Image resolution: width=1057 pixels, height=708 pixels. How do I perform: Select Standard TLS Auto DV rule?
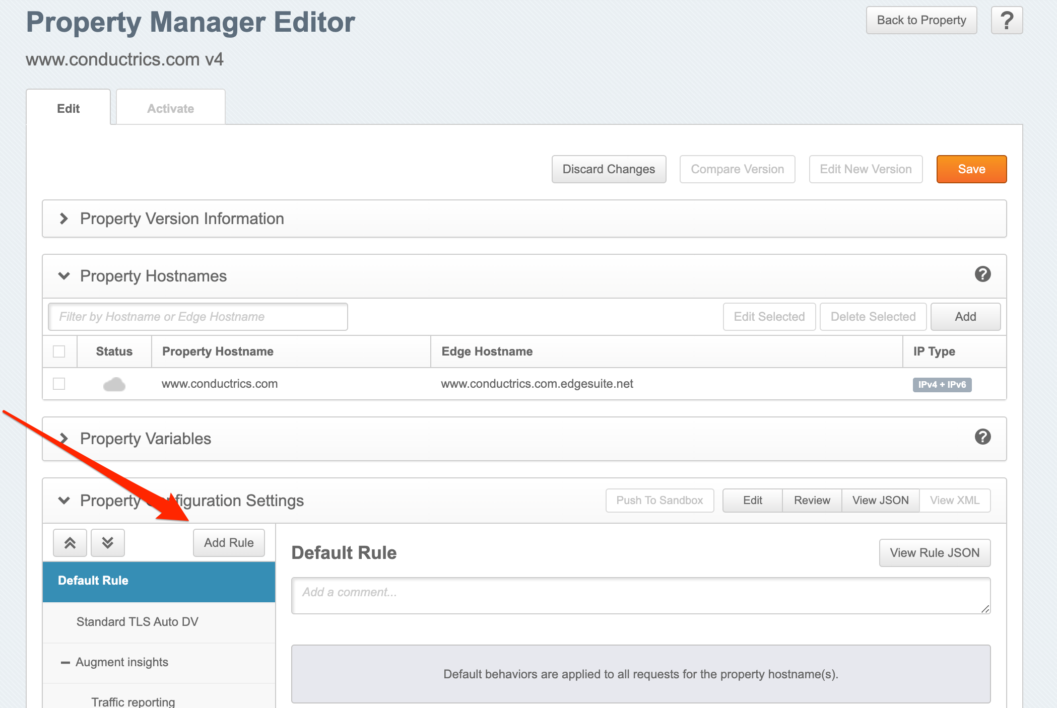137,622
